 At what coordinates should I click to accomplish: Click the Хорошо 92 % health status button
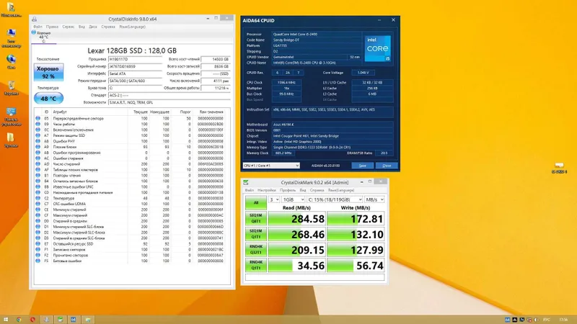click(x=48, y=73)
